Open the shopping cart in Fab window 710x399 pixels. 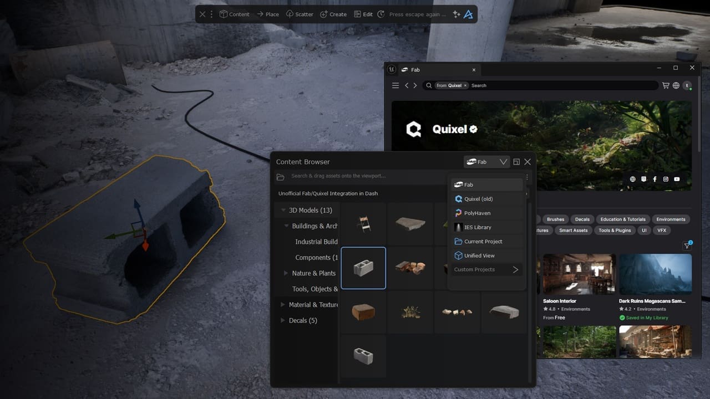pos(666,85)
